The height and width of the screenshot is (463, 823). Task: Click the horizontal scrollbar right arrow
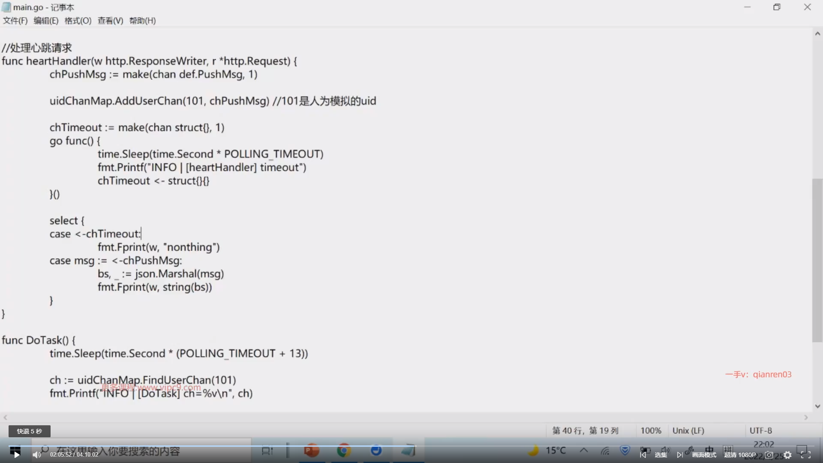(806, 417)
